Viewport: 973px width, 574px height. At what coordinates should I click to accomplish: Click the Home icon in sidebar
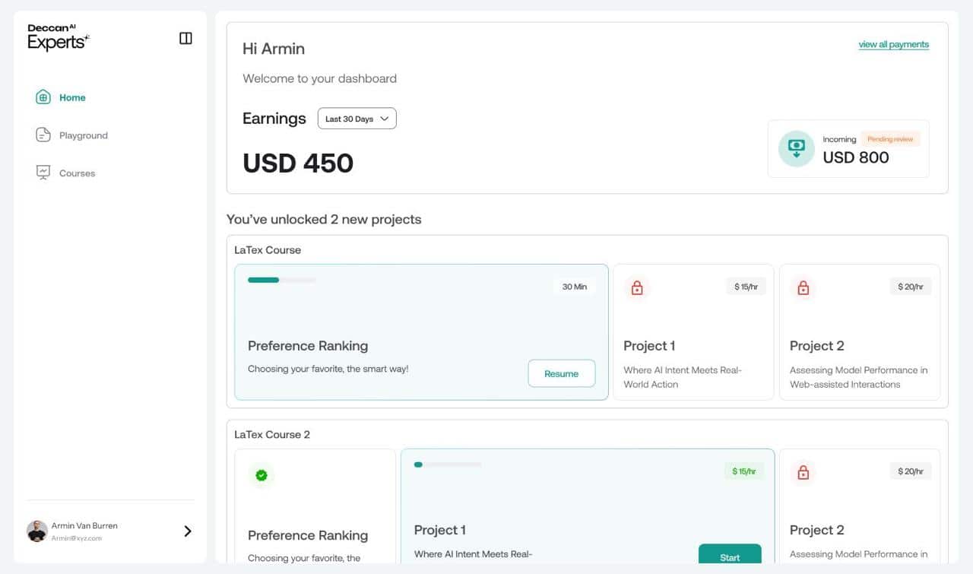coord(43,97)
